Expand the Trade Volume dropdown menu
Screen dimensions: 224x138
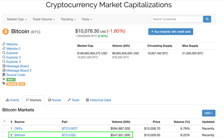coord(43,19)
